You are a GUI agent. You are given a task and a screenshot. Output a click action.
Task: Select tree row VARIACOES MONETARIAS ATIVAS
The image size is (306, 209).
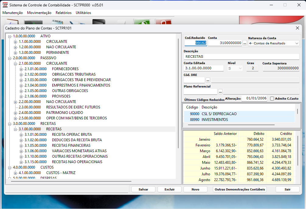[79, 151]
